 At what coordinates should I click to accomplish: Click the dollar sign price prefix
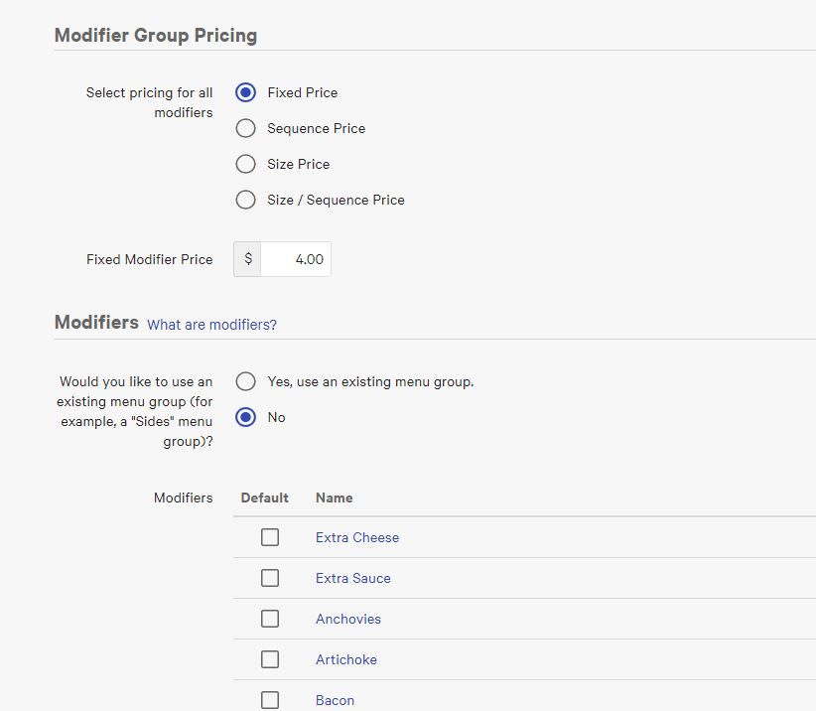(248, 259)
